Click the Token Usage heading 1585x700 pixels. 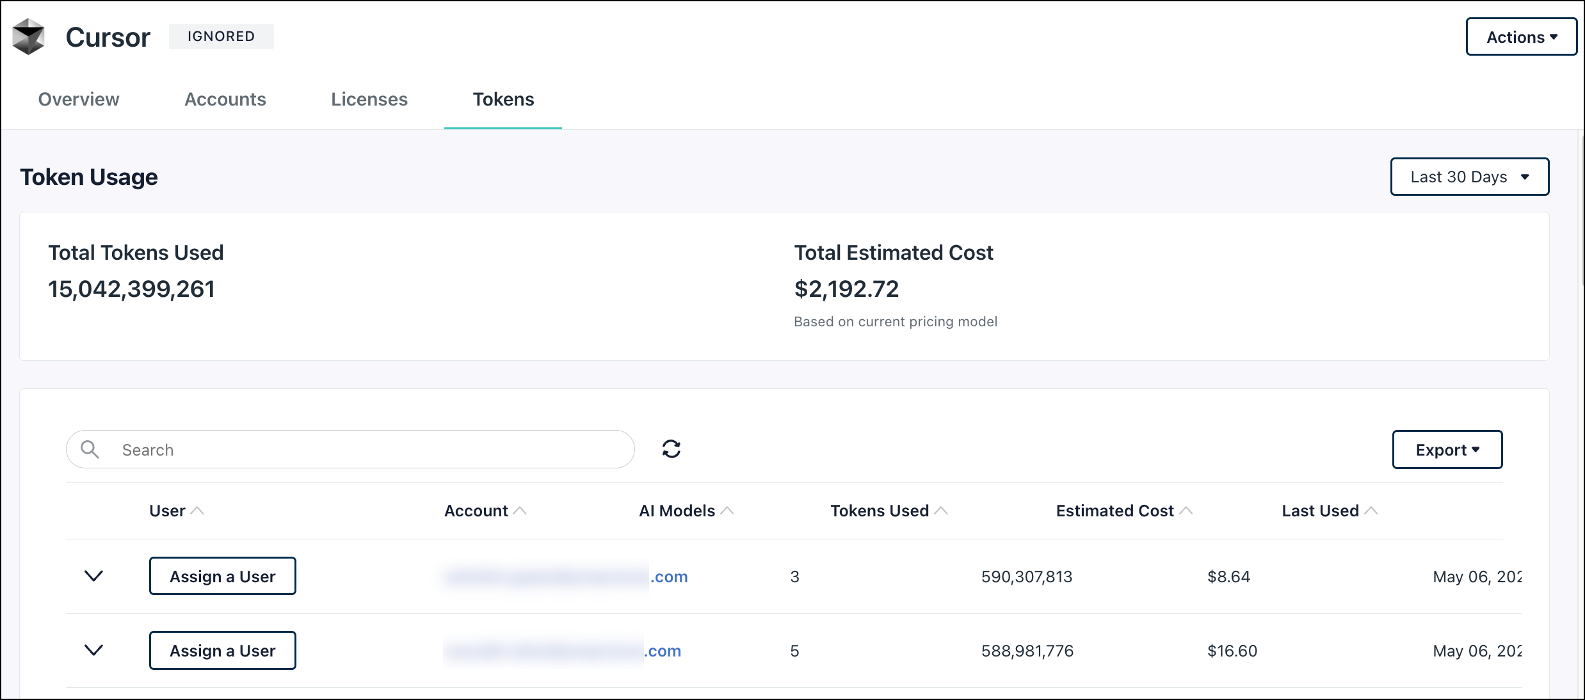tap(89, 177)
